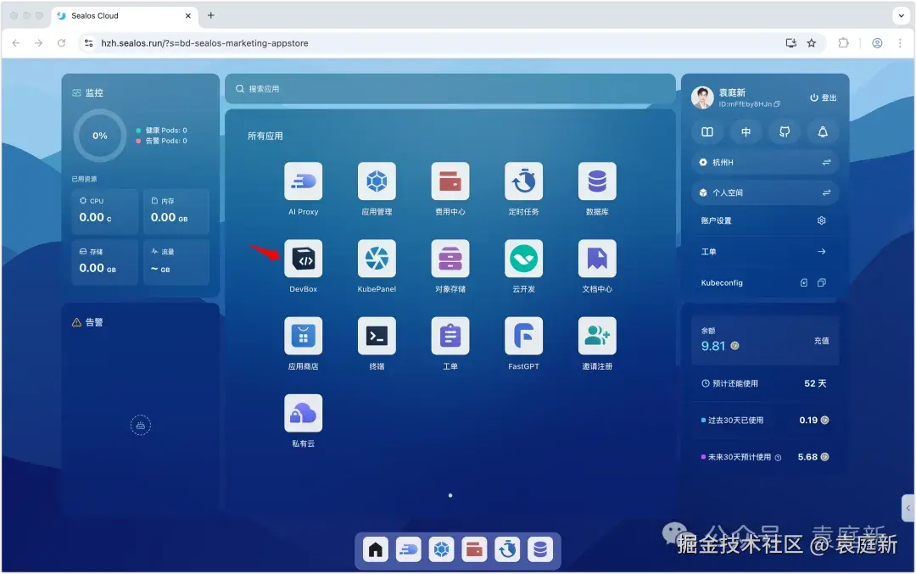Viewport: 916px width, 574px height.
Task: Copy the Kubeconfig
Action: [x=821, y=282]
